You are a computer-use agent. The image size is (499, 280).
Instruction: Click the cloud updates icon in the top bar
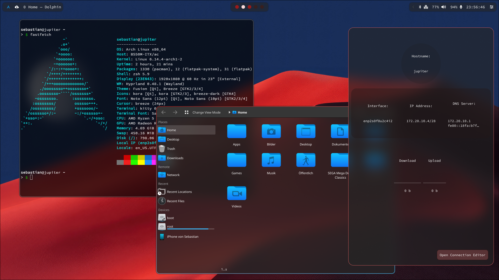pyautogui.click(x=17, y=7)
